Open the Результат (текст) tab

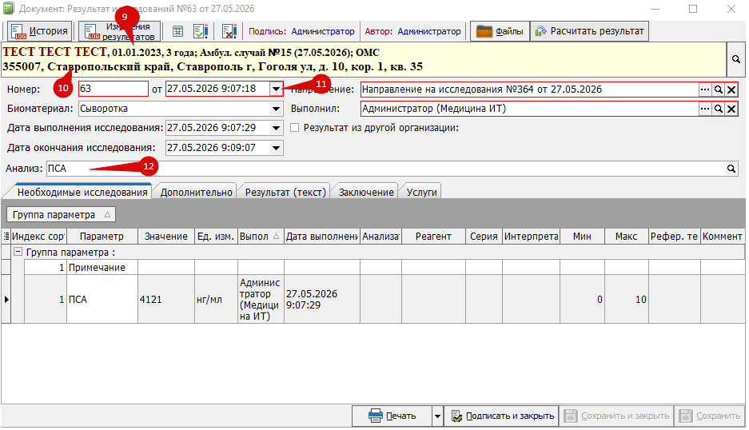click(x=285, y=192)
